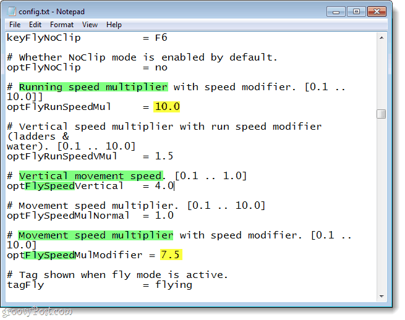Click the 'water). [0.1 .. 10.0]' line
Screen dimensions: 405x320
click(71, 146)
